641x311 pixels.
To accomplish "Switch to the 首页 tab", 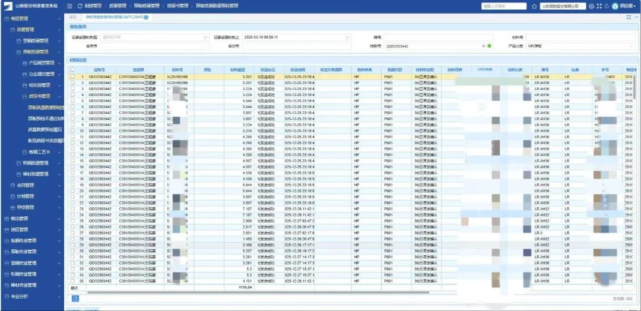I will point(73,17).
